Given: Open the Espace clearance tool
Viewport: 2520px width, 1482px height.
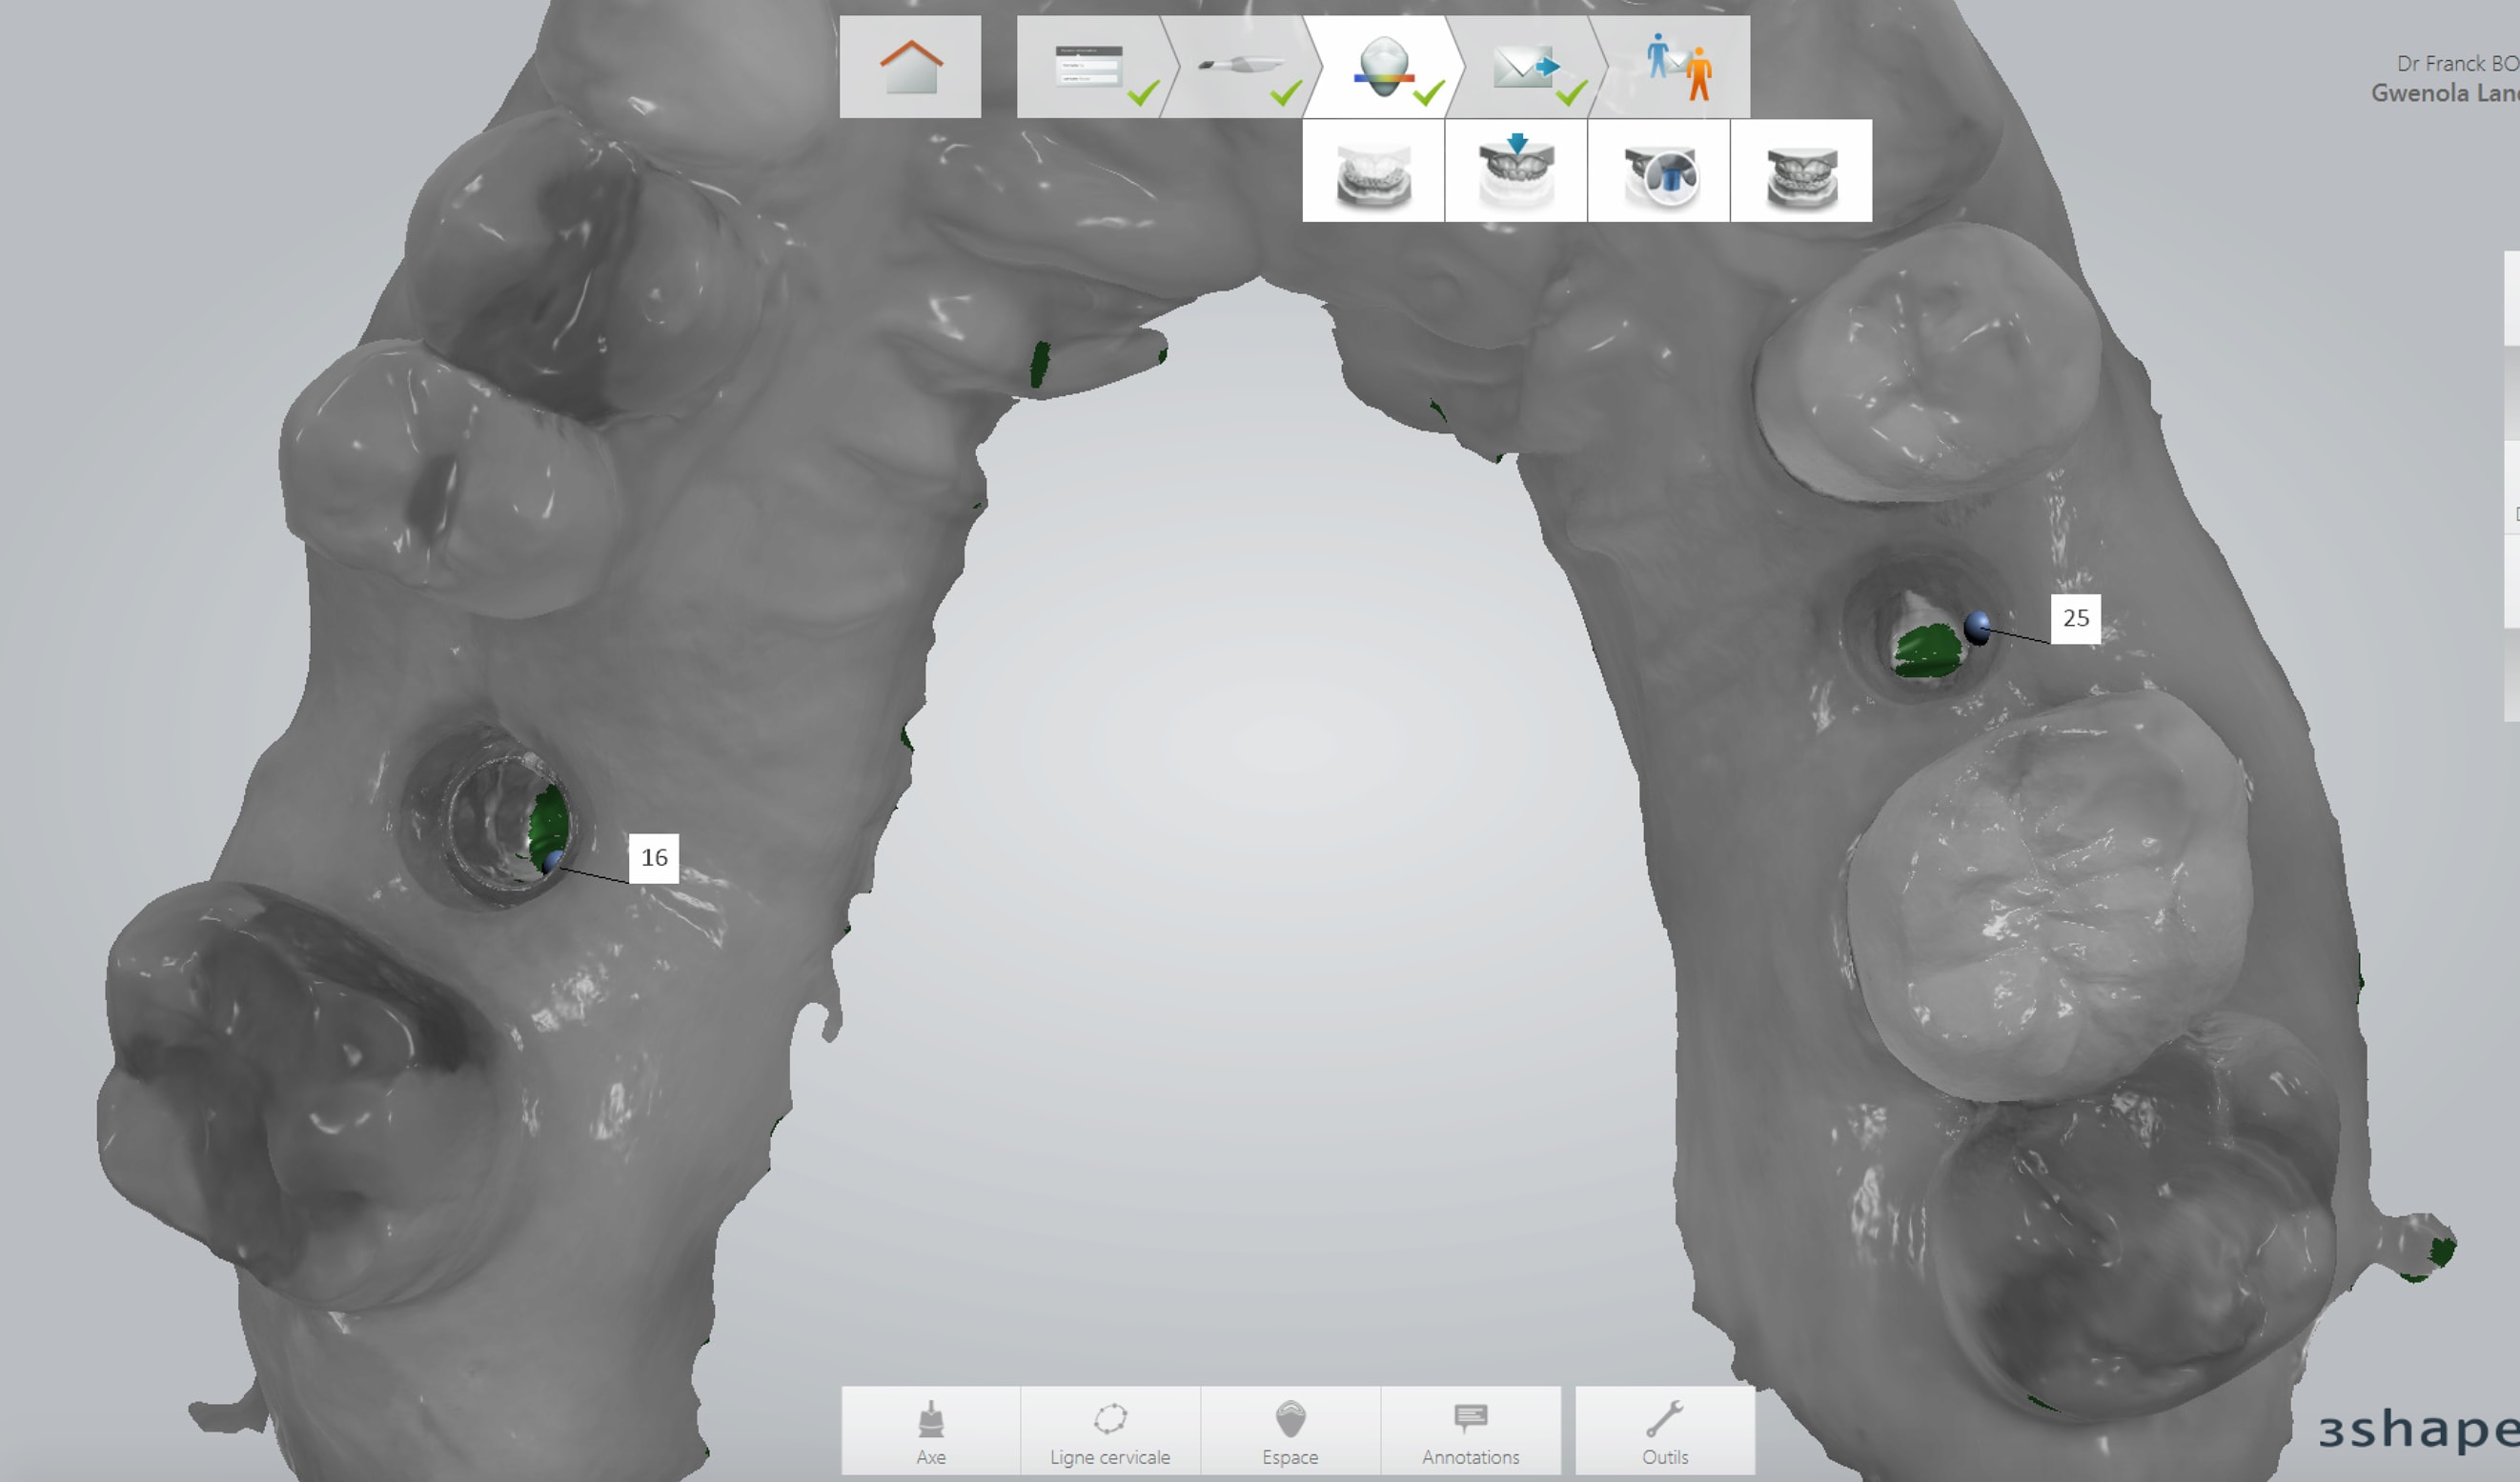Looking at the screenshot, I should pos(1290,1431).
